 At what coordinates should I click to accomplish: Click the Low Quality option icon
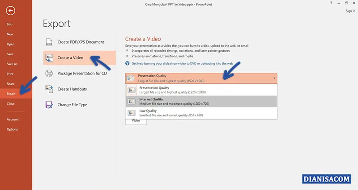(x=132, y=113)
